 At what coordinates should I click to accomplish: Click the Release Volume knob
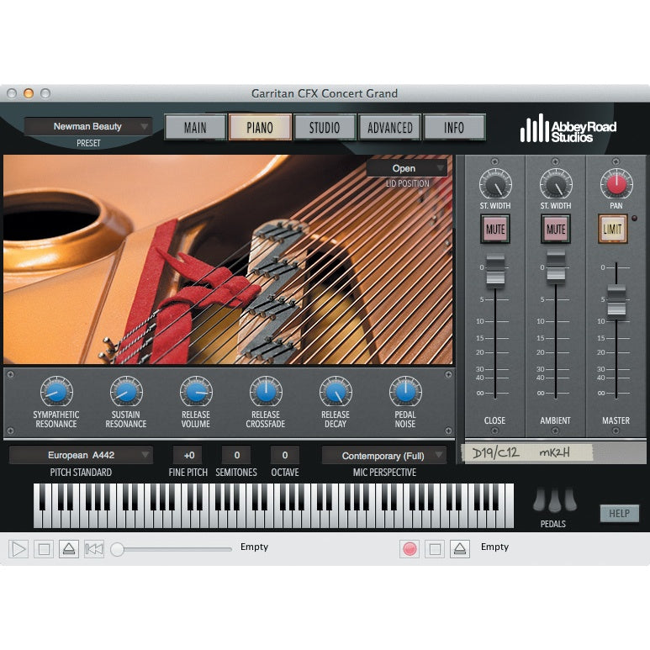196,392
